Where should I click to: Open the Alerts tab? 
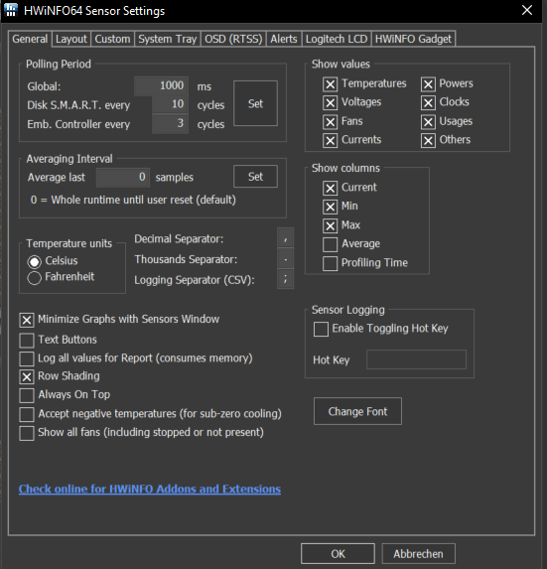click(284, 39)
